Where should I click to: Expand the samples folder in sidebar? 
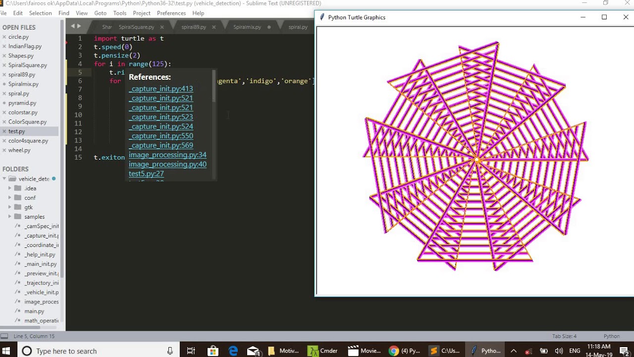tap(10, 217)
